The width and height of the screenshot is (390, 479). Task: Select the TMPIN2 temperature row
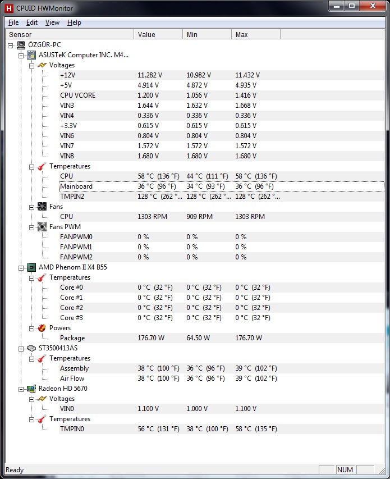point(72,197)
